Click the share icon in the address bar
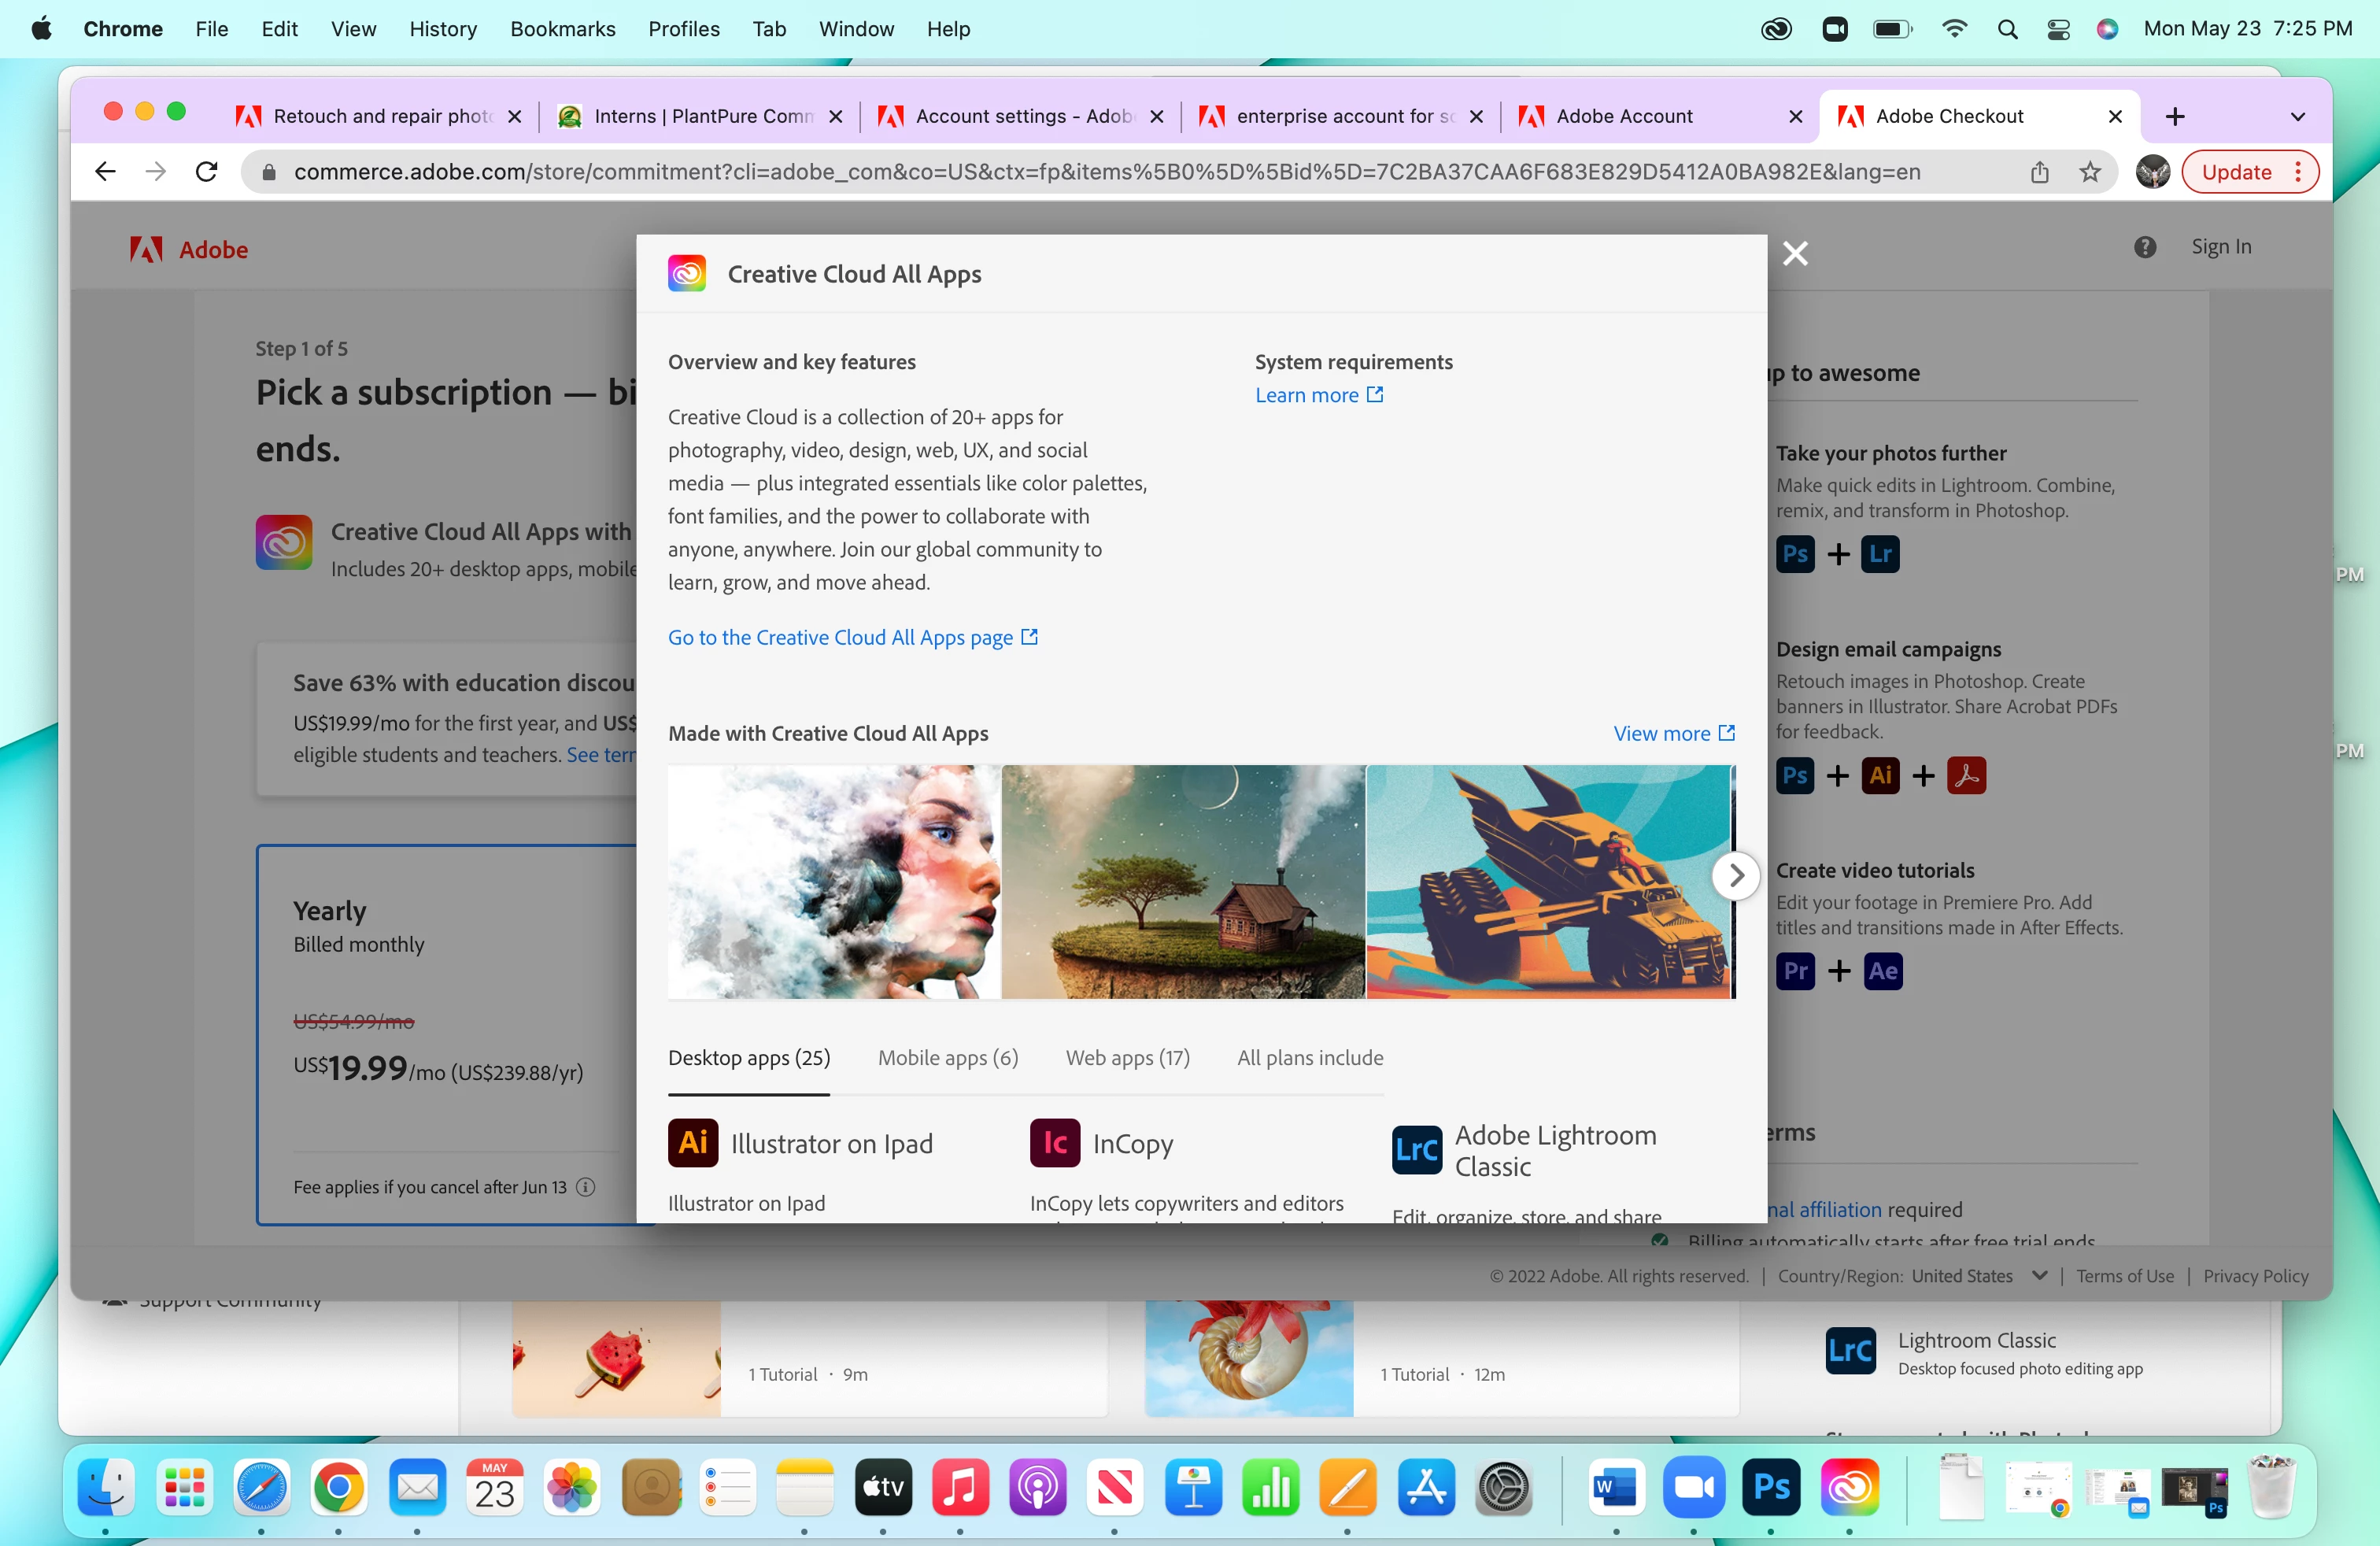Image resolution: width=2380 pixels, height=1546 pixels. click(x=2039, y=172)
